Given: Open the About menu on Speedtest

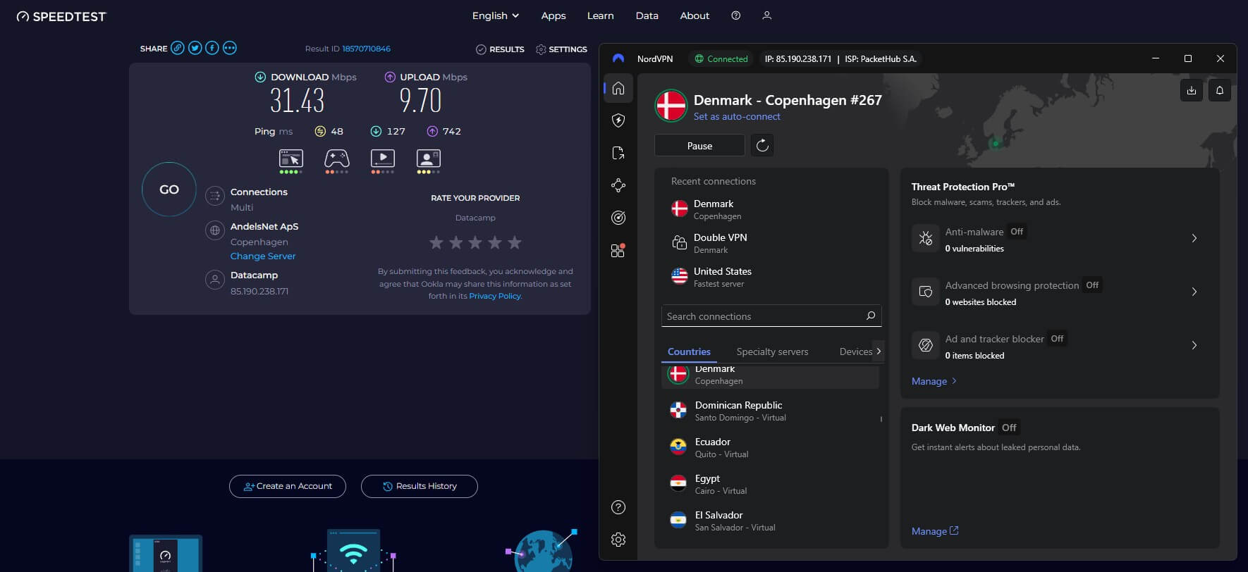Looking at the screenshot, I should [x=695, y=15].
